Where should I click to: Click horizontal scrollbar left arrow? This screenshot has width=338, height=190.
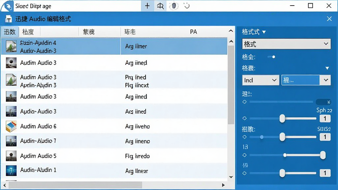(5, 185)
